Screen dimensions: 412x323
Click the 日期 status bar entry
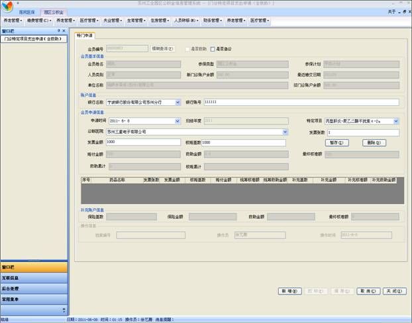(82, 320)
